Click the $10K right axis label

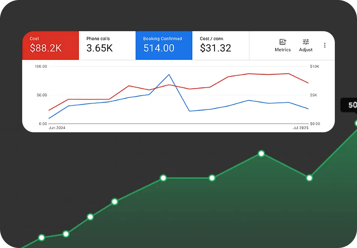click(x=314, y=67)
